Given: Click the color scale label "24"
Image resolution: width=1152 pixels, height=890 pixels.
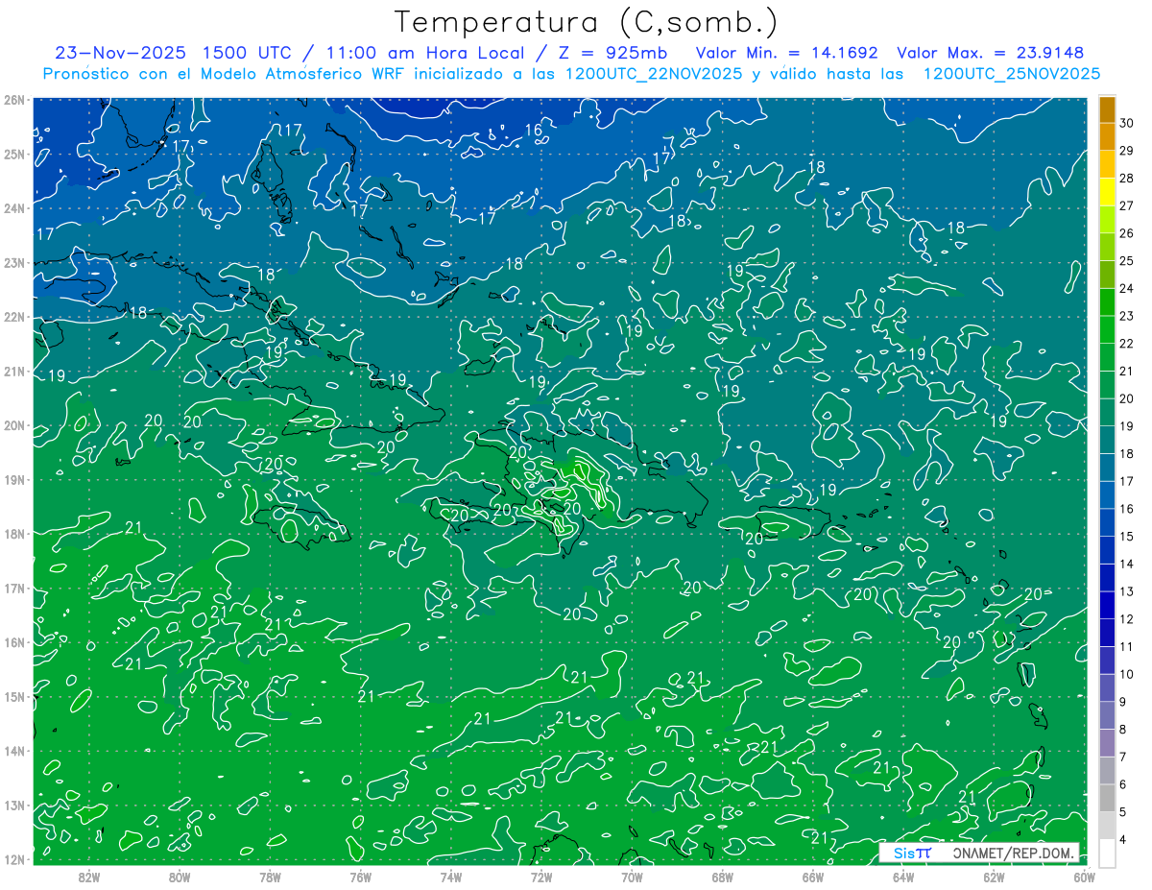Looking at the screenshot, I should [1127, 288].
